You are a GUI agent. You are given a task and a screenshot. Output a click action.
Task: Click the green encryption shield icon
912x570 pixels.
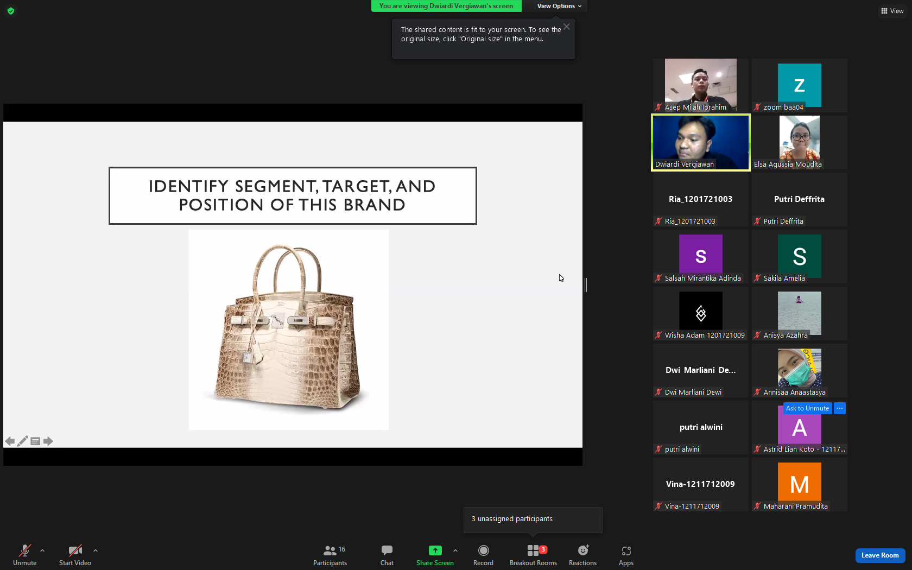(11, 11)
